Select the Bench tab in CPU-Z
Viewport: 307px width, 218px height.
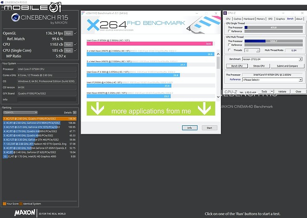pyautogui.click(x=290, y=19)
